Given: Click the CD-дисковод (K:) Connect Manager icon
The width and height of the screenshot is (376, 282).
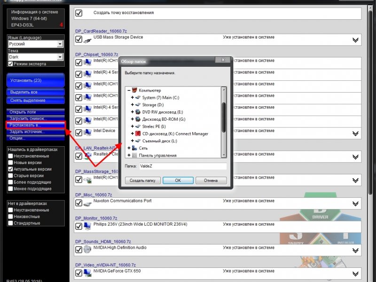Looking at the screenshot, I should click(138, 133).
